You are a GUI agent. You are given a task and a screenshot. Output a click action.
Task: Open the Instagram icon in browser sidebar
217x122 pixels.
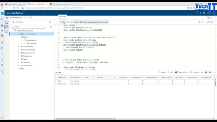2,36
